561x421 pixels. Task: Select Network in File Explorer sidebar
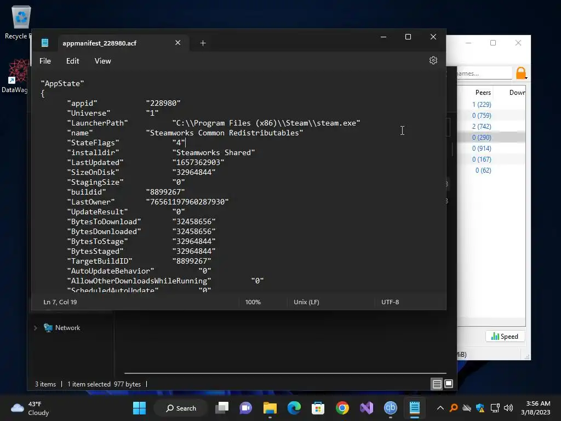(67, 328)
